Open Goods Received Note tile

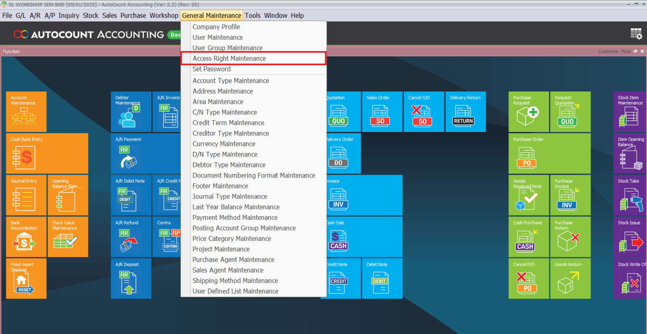pyautogui.click(x=529, y=195)
